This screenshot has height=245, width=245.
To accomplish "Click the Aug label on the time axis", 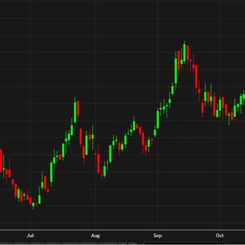I will tap(95, 236).
